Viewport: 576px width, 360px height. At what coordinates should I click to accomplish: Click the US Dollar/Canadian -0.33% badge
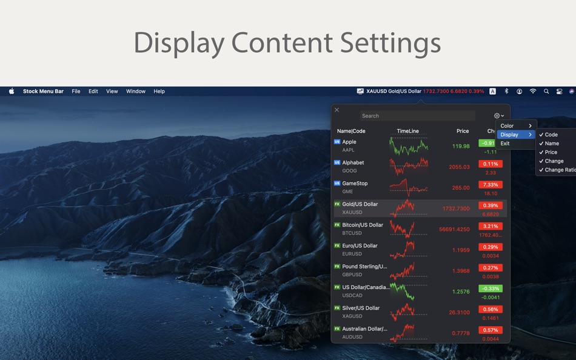(x=491, y=288)
